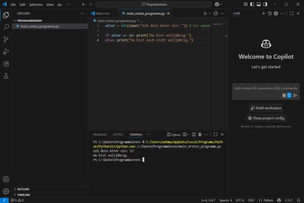Switch to the OUTPUT panel tab
The image size is (304, 203).
click(x=118, y=134)
